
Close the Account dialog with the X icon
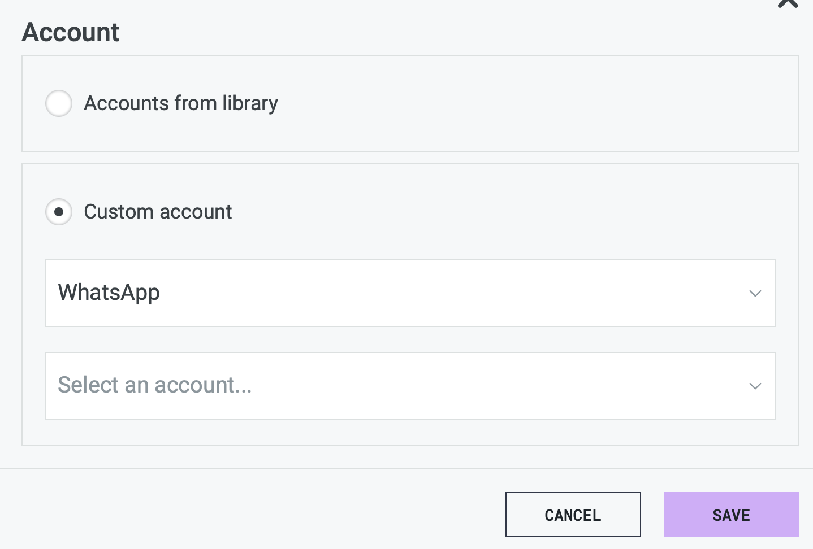[x=788, y=3]
